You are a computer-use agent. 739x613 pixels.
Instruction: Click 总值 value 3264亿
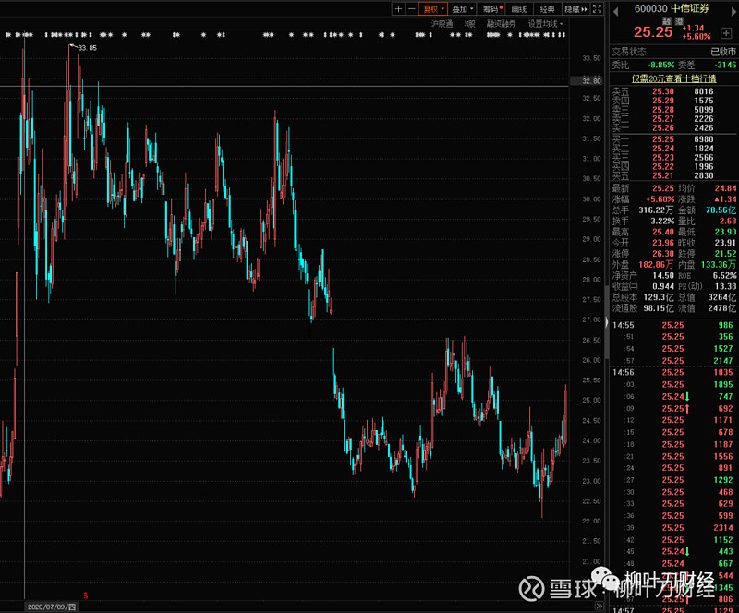pos(722,297)
